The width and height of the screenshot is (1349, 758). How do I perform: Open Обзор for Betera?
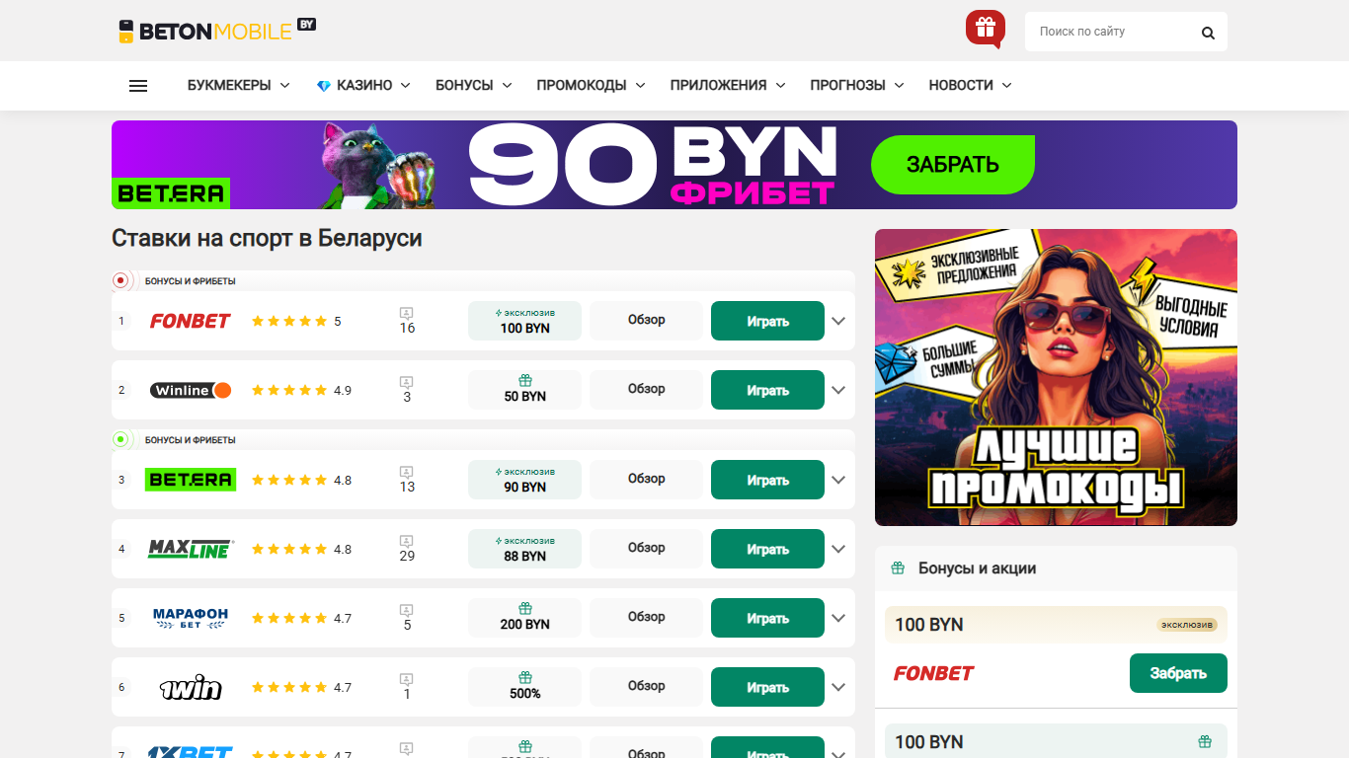tap(646, 480)
